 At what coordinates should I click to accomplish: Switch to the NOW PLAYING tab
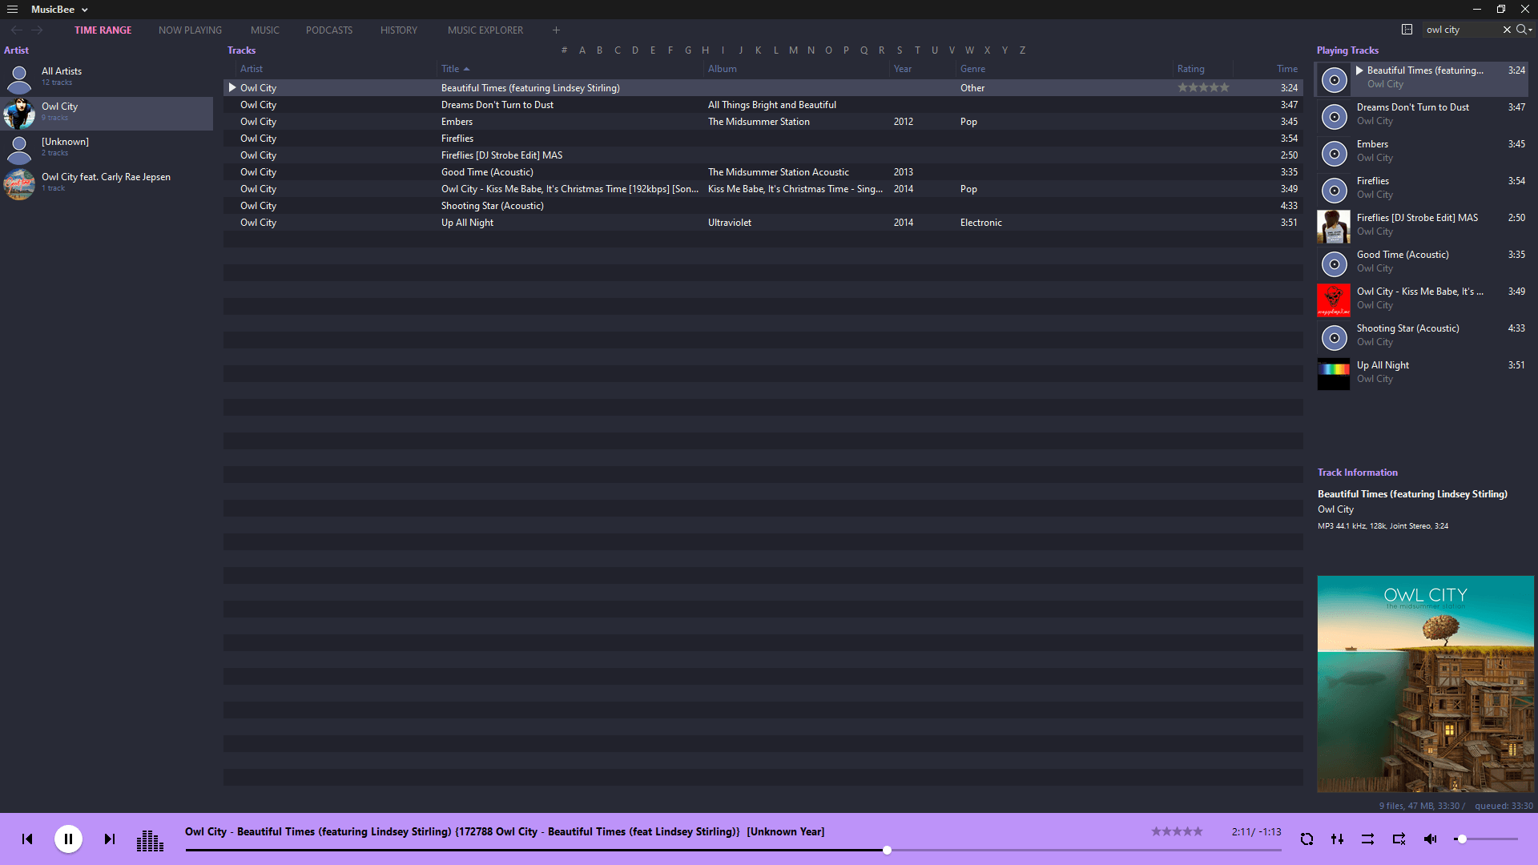[x=190, y=30]
